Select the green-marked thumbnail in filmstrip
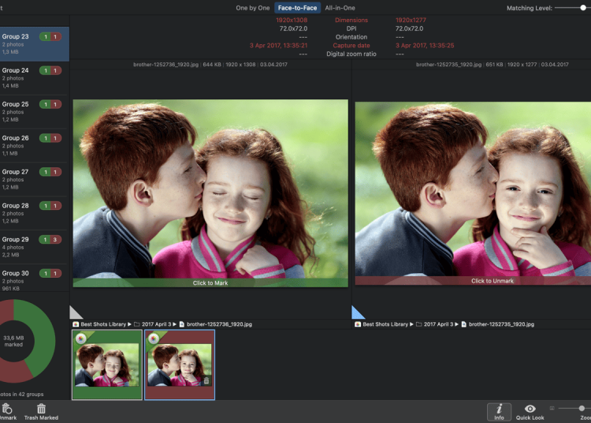This screenshot has height=423, width=591. click(107, 365)
